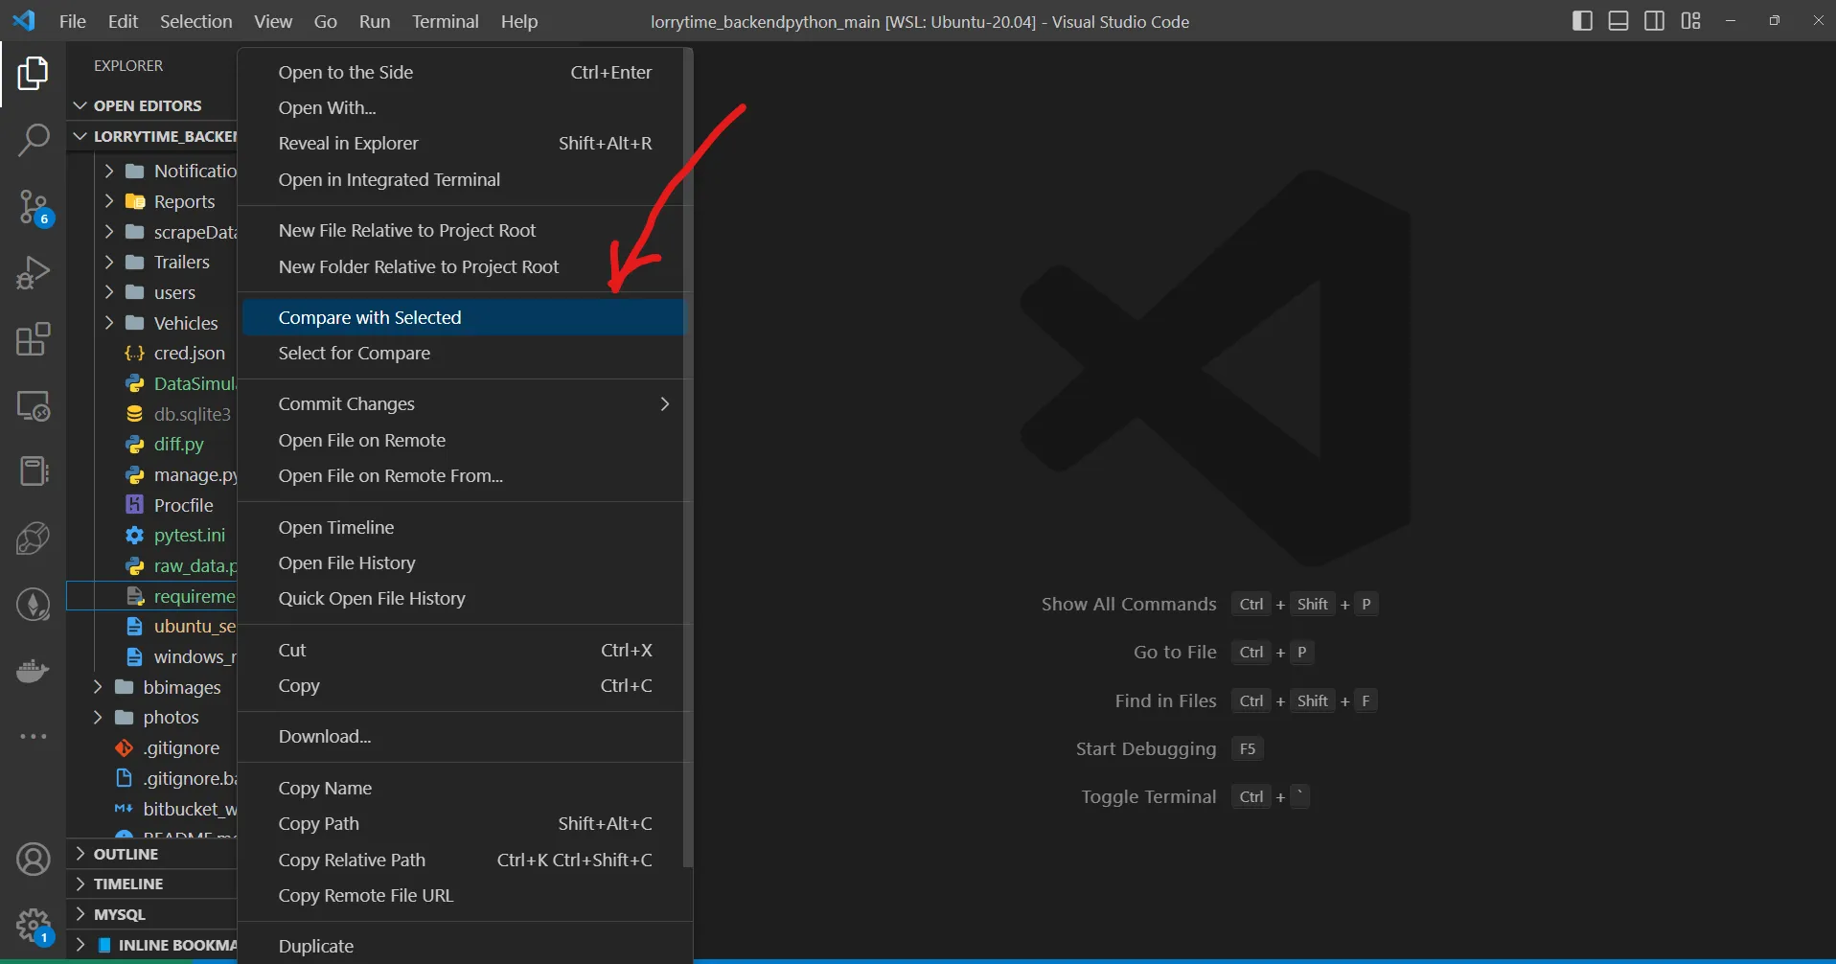
Task: Open the Help menu
Action: 518,21
